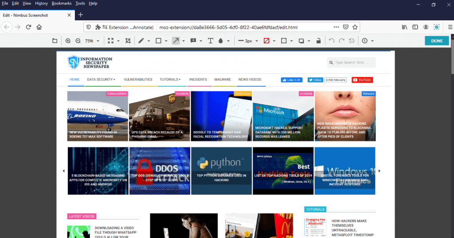Zoom out with the magnifier minus icon
The height and width of the screenshot is (238, 454).
coord(78,41)
